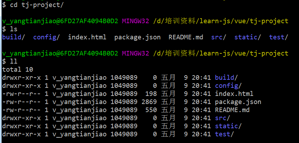This screenshot has height=143, width=299.
Task: Click 'MINGW32' in the prompt above ls
Action: (135, 21)
